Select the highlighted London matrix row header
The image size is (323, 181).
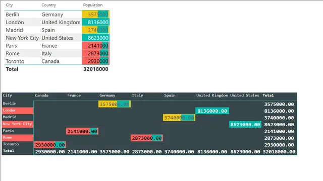[18, 111]
